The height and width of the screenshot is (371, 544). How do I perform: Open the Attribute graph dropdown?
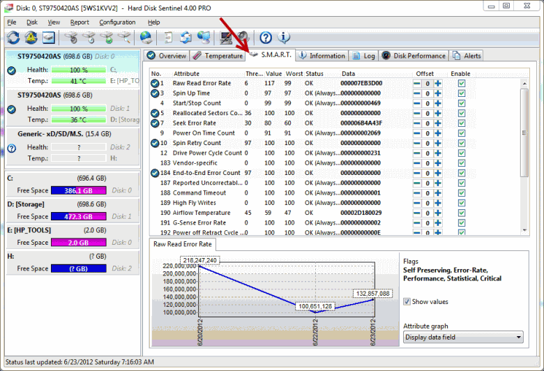click(463, 337)
